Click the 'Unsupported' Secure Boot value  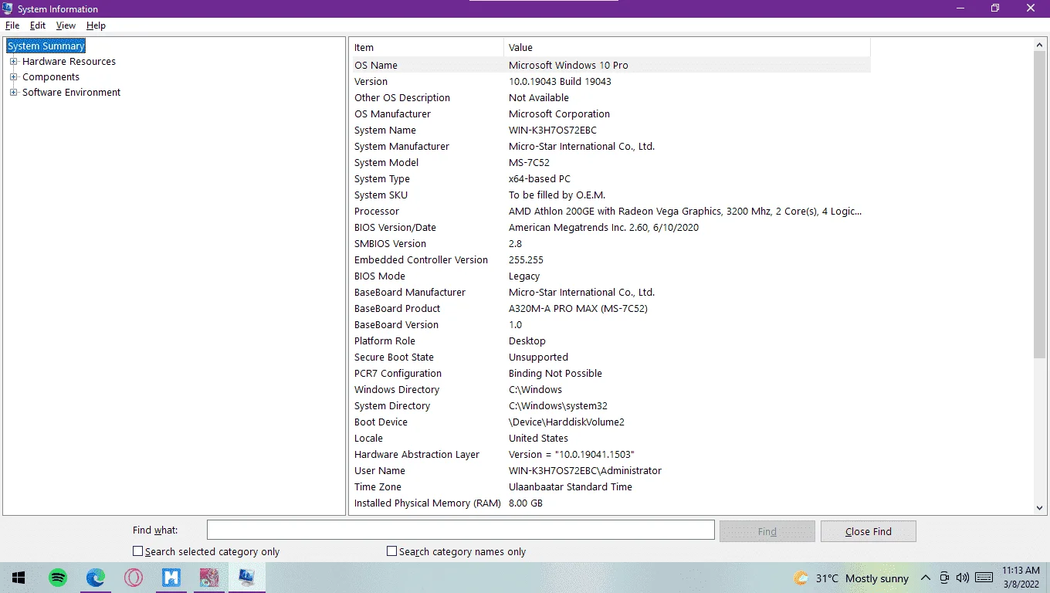pos(538,357)
